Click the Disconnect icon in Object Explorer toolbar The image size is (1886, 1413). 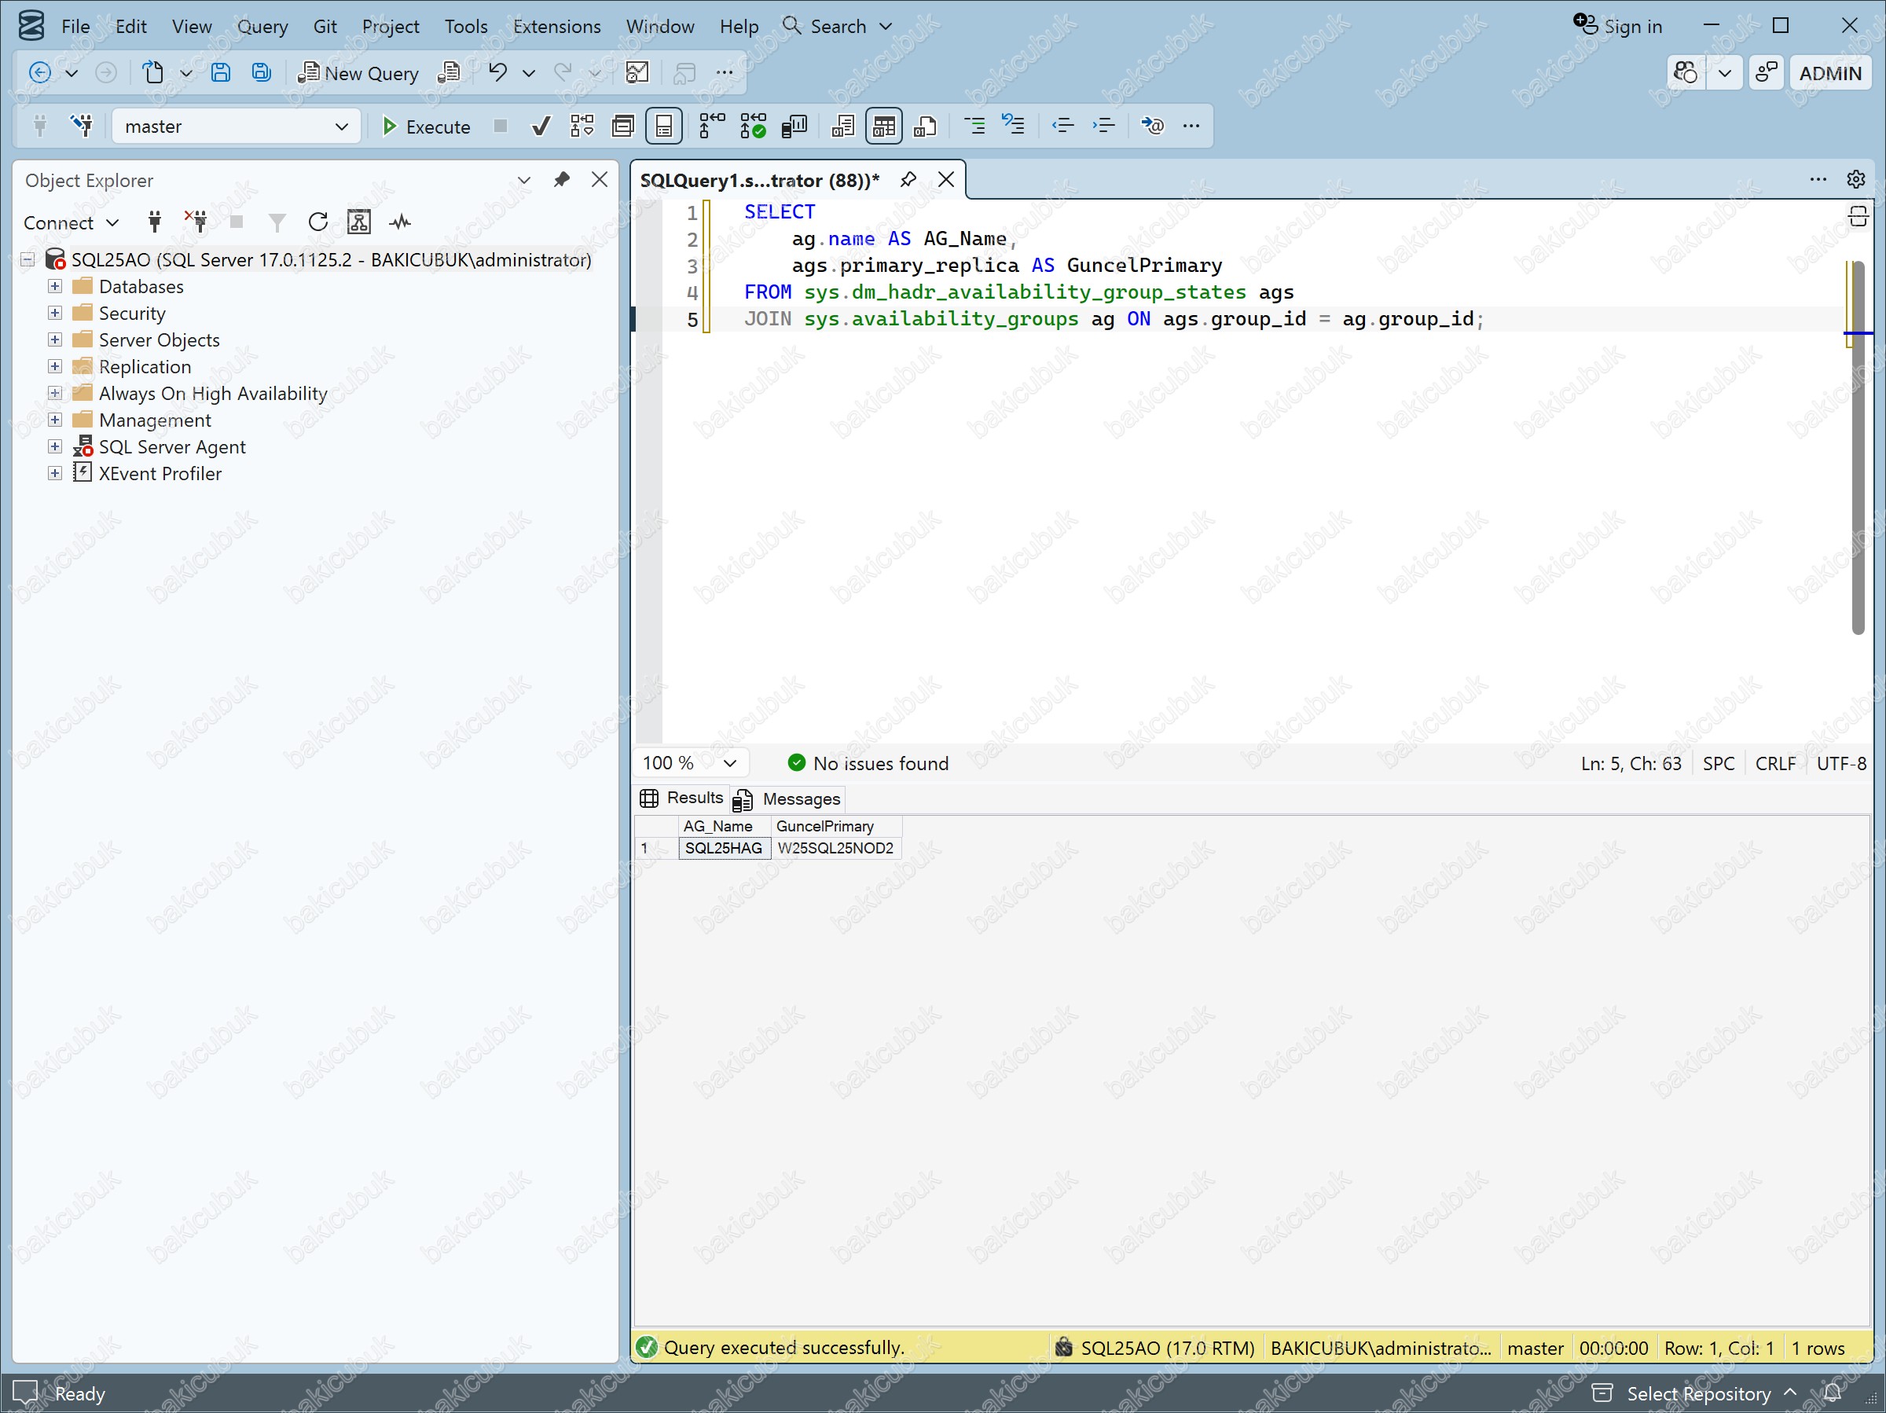[196, 222]
